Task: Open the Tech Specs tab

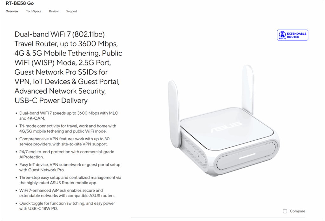Action: pos(34,11)
